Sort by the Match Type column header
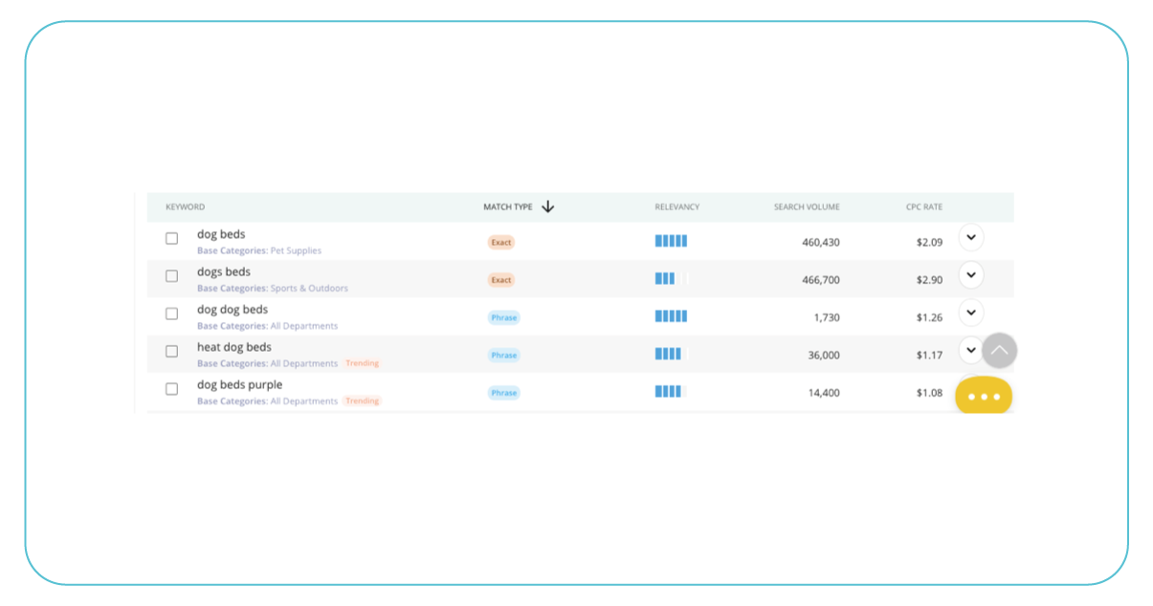Viewport: 1153px width, 606px height. pos(508,207)
